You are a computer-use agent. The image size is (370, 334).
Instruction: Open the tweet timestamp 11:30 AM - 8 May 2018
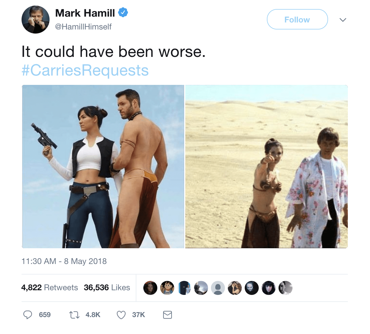click(x=64, y=261)
